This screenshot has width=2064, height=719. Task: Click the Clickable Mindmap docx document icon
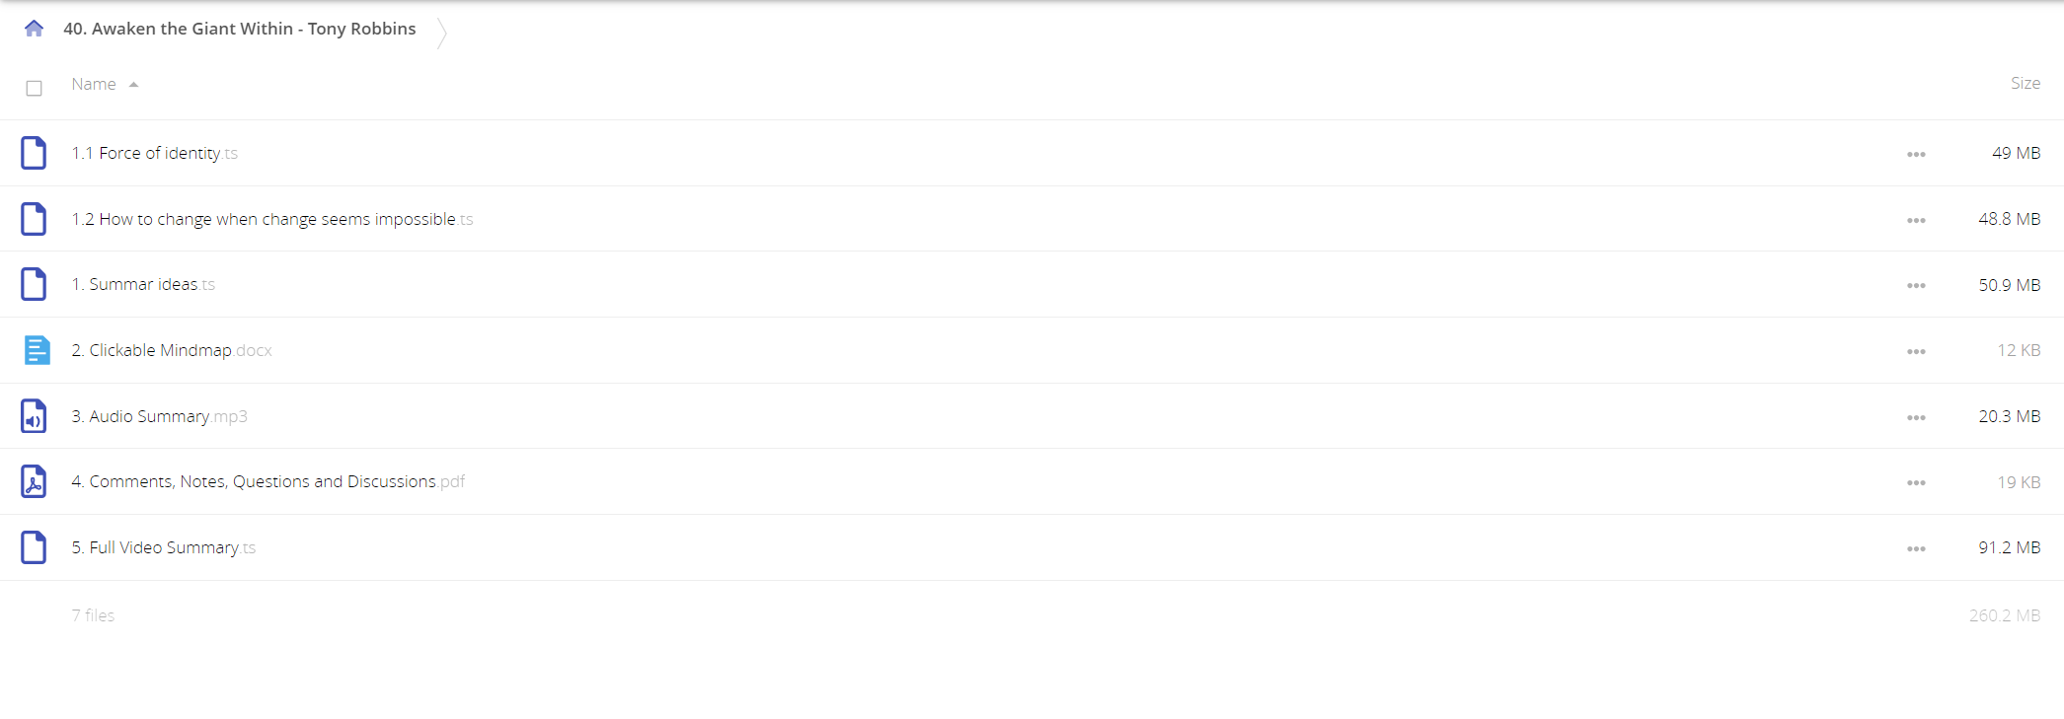(37, 350)
